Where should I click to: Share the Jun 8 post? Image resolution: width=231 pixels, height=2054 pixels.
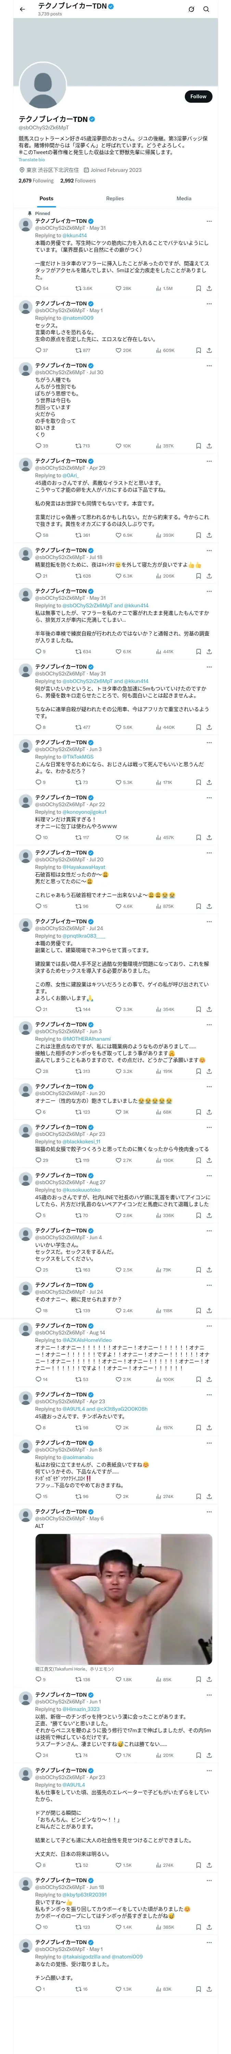coord(209,1497)
